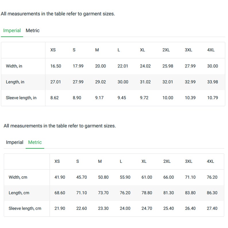Click the XS column header in inches table
228x228 pixels.
point(53,50)
